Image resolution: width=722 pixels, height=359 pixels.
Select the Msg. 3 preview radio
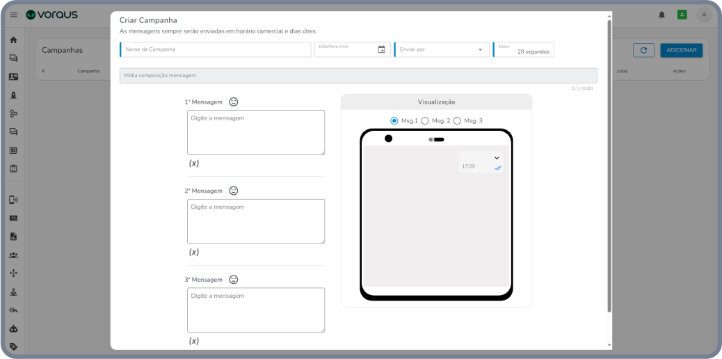tap(457, 121)
